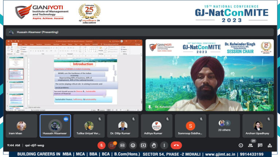Viewport: 280px width, 157px height.
Task: Click Find in PowerPoint Editing group
Action: click(124, 47)
